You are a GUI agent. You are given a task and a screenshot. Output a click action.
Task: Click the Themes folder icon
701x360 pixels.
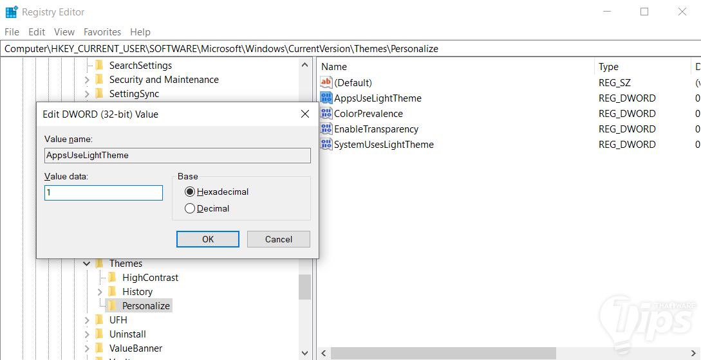[x=99, y=264]
